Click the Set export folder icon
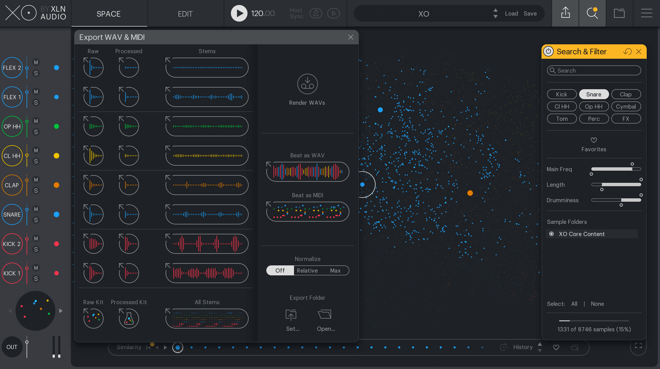 [x=291, y=315]
